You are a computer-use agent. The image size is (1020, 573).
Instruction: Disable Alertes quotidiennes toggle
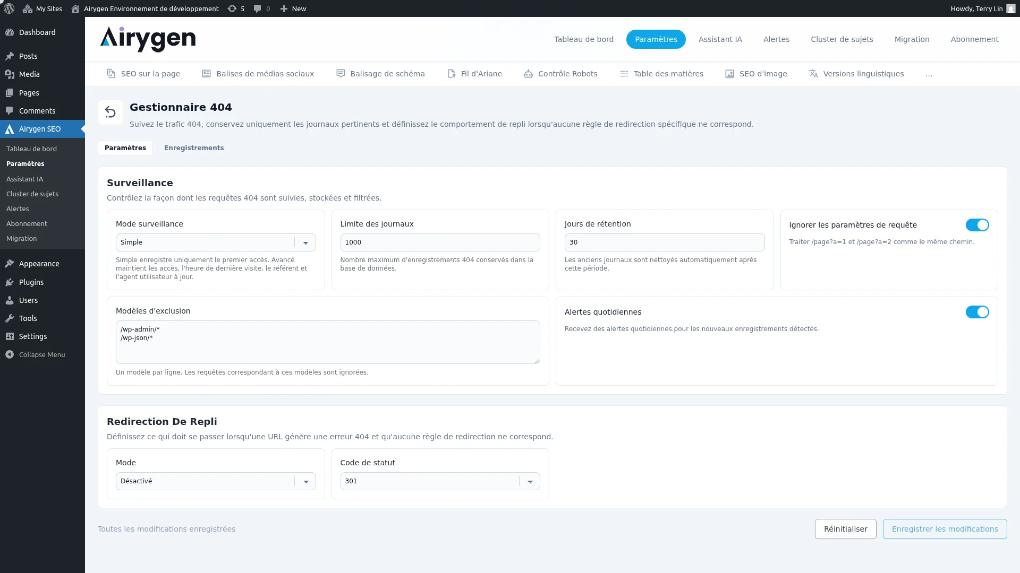coord(977,312)
